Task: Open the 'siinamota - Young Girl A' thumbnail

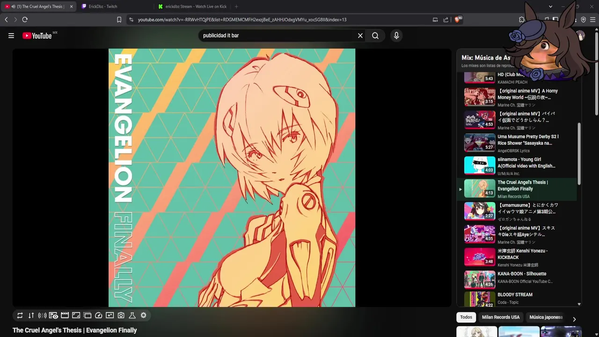Action: pos(480,165)
